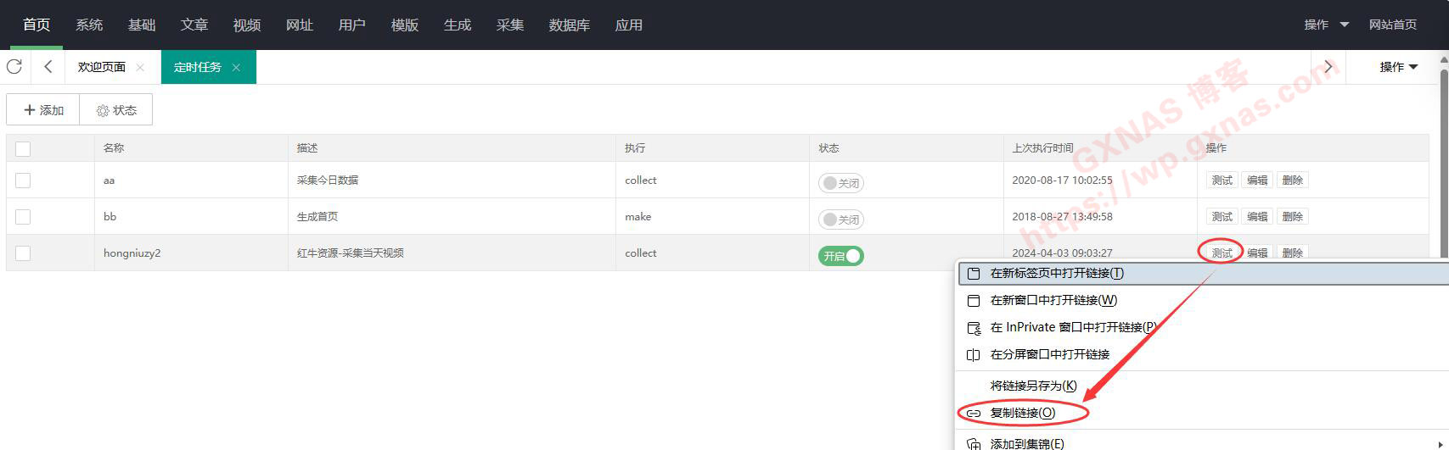1449x450 pixels.
Task: Click 编辑 for task aa
Action: point(1256,181)
